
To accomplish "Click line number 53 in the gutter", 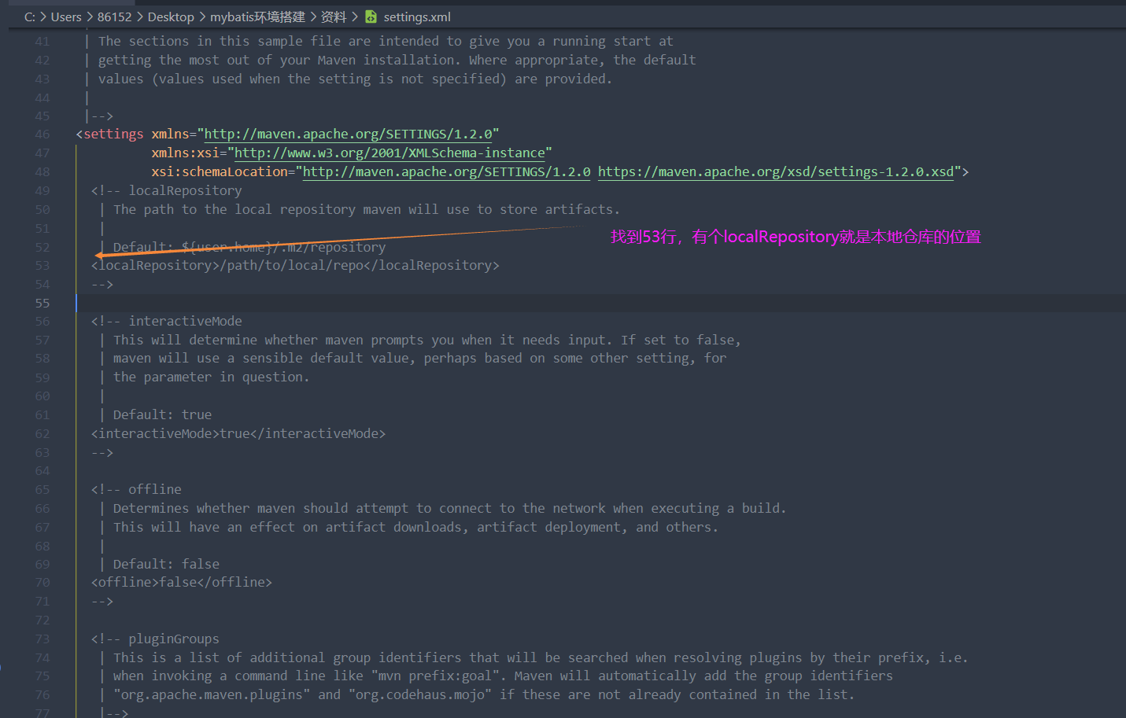I will pos(42,266).
